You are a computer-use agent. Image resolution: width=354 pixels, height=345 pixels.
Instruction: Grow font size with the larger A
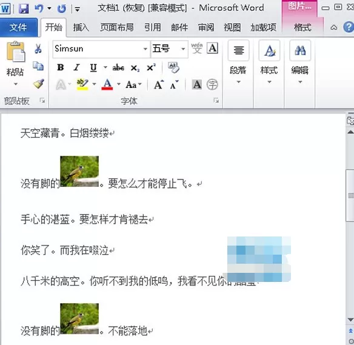pos(159,85)
